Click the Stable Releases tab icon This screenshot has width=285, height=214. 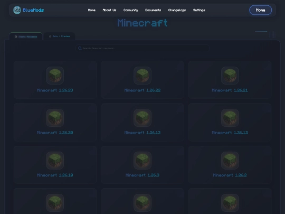16,36
